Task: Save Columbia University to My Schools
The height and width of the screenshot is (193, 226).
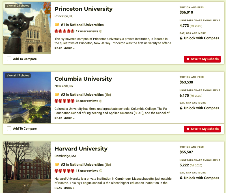Action: click(x=202, y=129)
